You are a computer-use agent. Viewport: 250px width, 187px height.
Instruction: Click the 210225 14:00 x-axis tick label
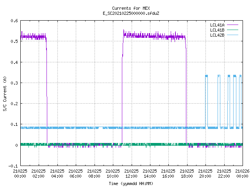(x=150, y=174)
